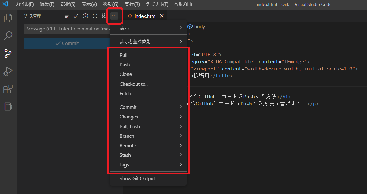Open the Extensions view
Image resolution: width=367 pixels, height=194 pixels.
8,89
